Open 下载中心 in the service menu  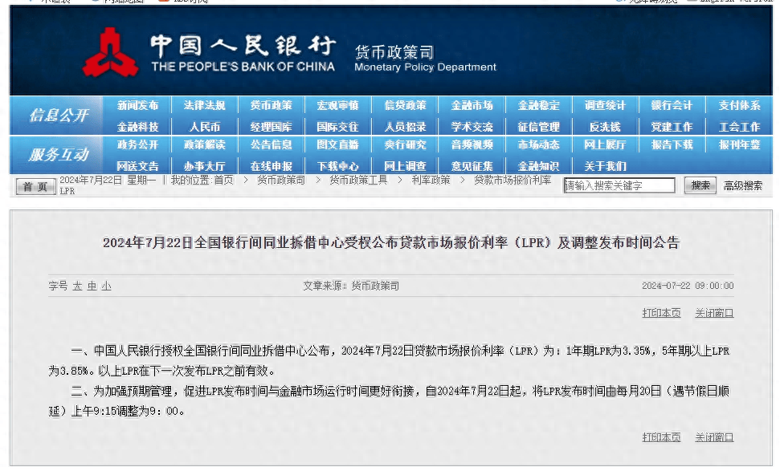coord(337,165)
